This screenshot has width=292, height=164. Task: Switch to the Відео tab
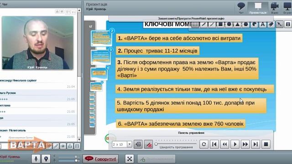[275, 8]
